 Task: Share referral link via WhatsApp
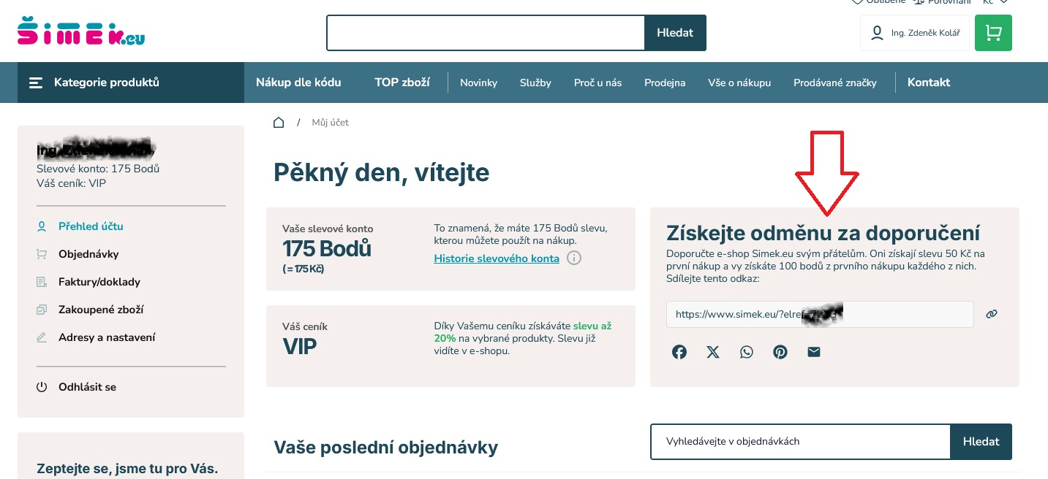[x=746, y=352]
